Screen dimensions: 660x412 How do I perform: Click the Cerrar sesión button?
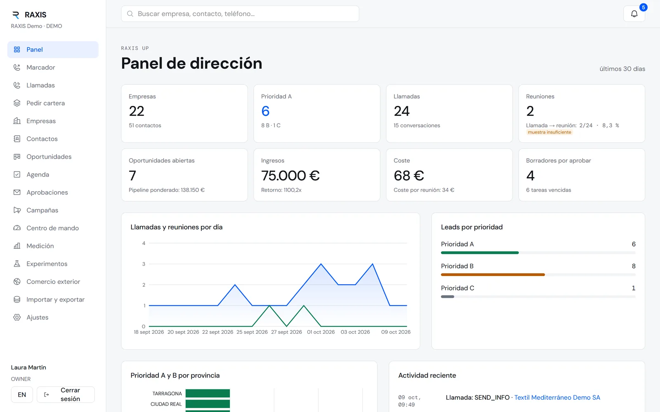point(66,395)
